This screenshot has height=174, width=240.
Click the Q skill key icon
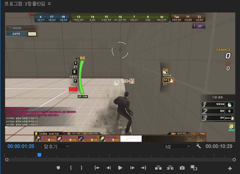(75, 63)
